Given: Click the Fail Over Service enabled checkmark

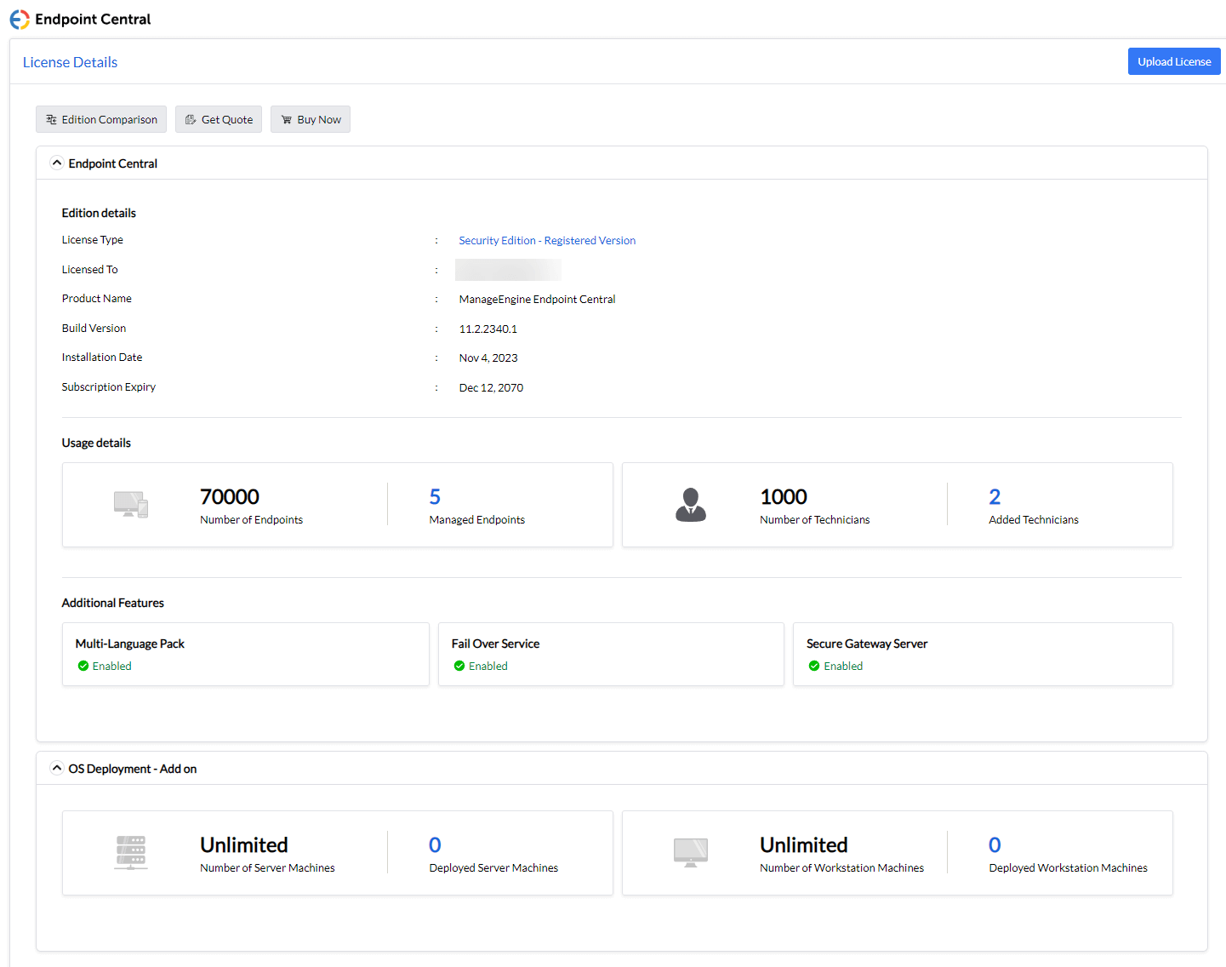Looking at the screenshot, I should tap(459, 666).
